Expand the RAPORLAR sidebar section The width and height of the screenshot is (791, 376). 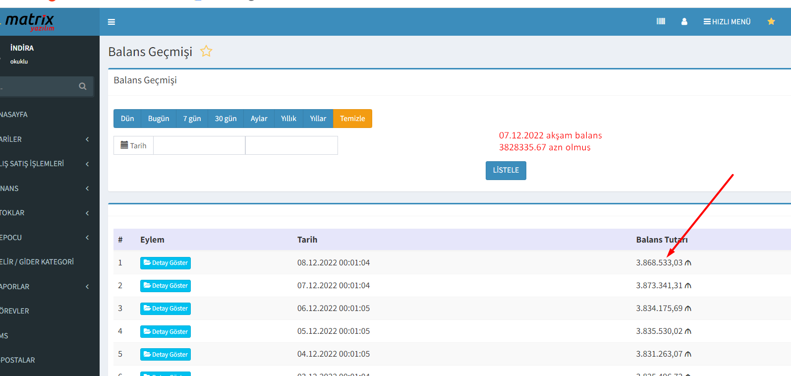tap(45, 287)
